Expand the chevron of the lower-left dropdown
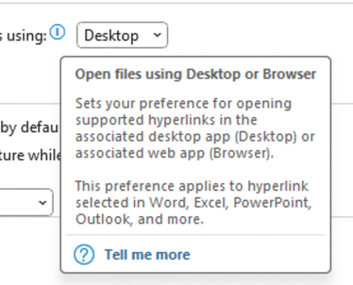The width and height of the screenshot is (353, 285). tap(42, 203)
